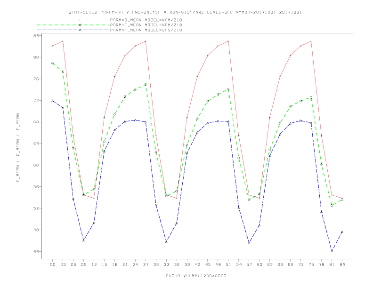The image size is (373, 288).
Task: Select legend text PARM=F_MEAN MODEL=GFS/218
Action: (146, 30)
